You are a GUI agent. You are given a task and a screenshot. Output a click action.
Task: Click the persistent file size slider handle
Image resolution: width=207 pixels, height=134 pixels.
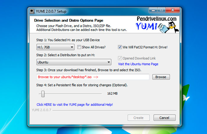pos(43,94)
